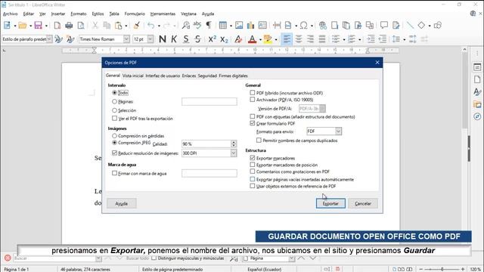Click the Cut scissors icon
This screenshot has height=272, width=484.
click(x=95, y=25)
